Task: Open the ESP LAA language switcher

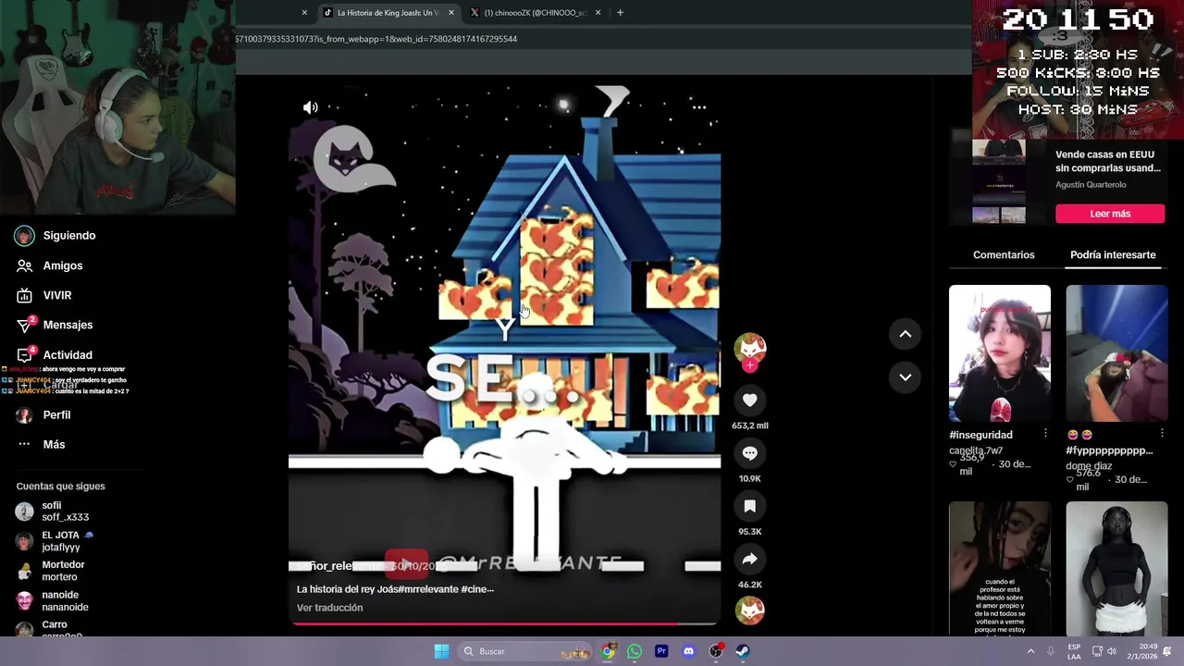Action: click(x=1074, y=651)
